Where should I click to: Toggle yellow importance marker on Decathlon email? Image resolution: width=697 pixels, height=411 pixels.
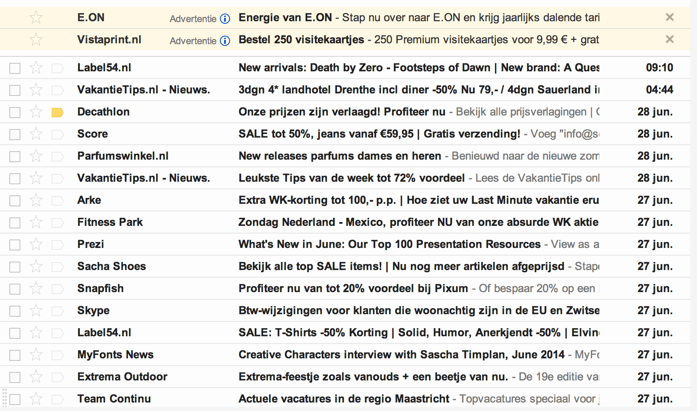point(57,113)
